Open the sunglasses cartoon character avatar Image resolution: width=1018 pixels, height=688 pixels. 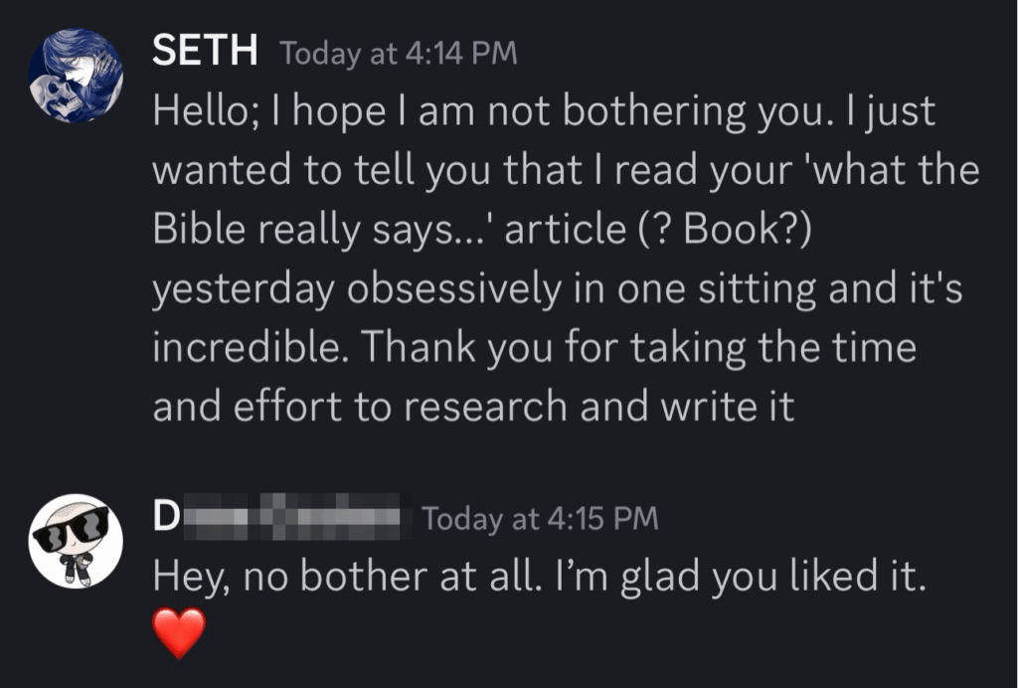[76, 541]
